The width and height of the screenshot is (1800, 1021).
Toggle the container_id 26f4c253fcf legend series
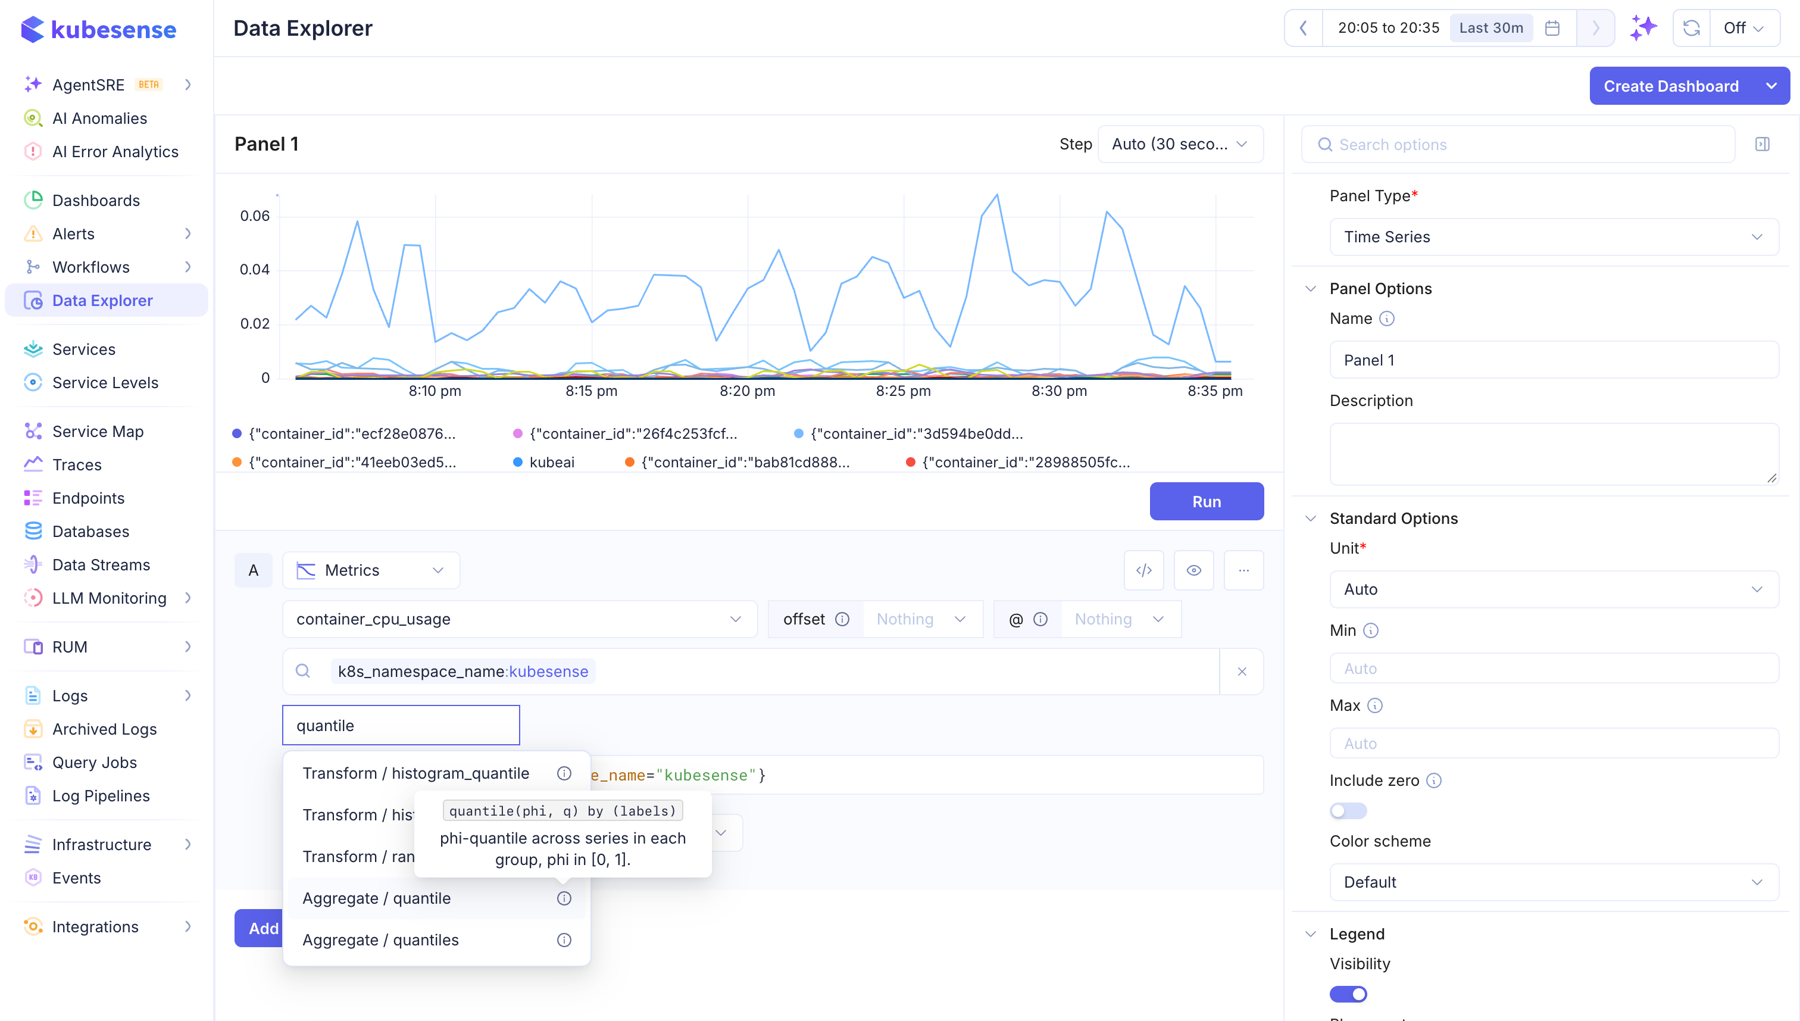[625, 433]
